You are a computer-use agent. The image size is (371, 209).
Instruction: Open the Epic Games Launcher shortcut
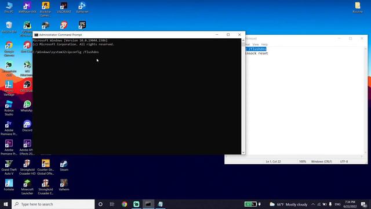click(82, 25)
